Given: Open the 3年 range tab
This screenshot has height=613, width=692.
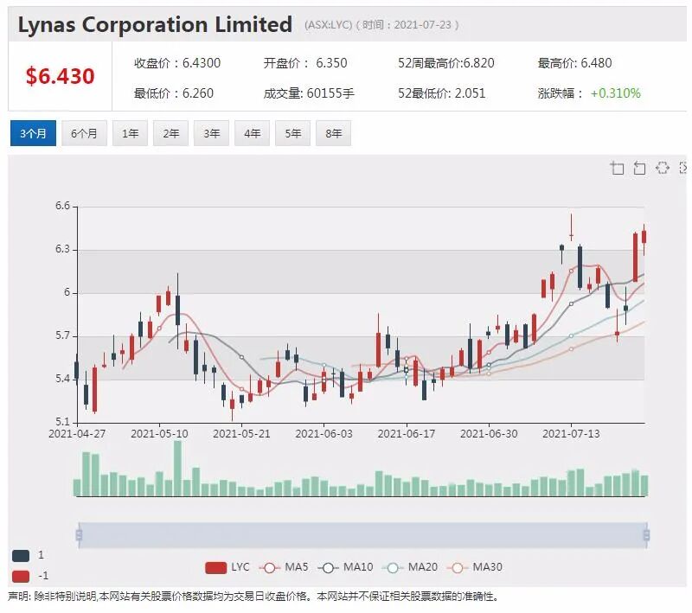Looking at the screenshot, I should tap(211, 133).
